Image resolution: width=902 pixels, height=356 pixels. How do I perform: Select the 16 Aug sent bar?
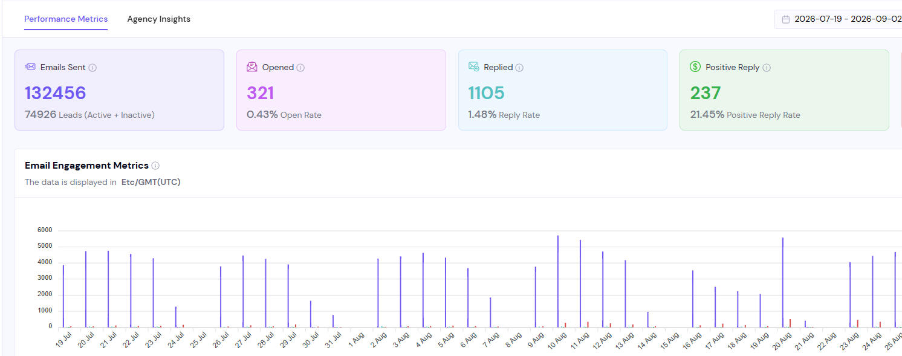point(693,299)
